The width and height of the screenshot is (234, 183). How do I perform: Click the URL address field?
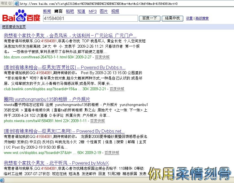(124, 3)
